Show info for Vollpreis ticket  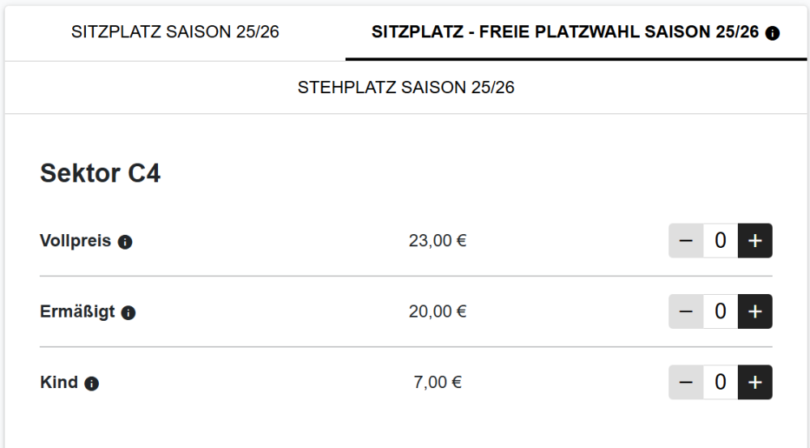coord(125,241)
